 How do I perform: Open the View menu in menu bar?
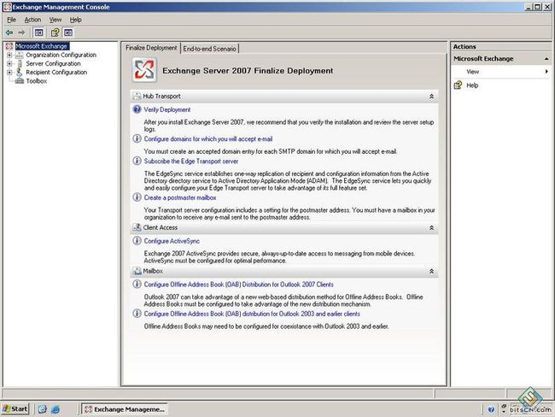(x=55, y=20)
